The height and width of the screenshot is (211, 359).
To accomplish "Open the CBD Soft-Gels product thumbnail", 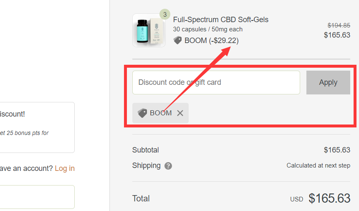I will (x=149, y=31).
